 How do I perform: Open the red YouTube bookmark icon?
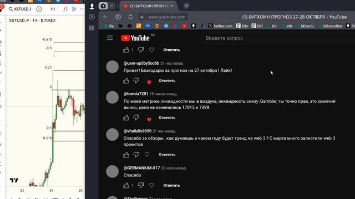184,26
